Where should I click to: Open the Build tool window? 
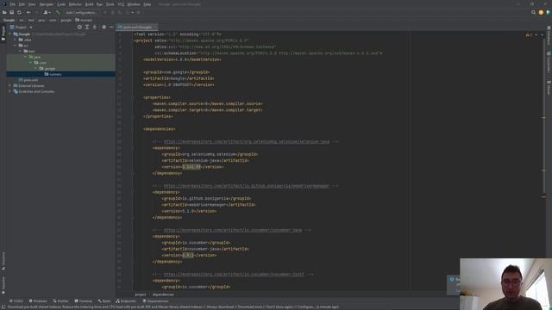coord(104,301)
